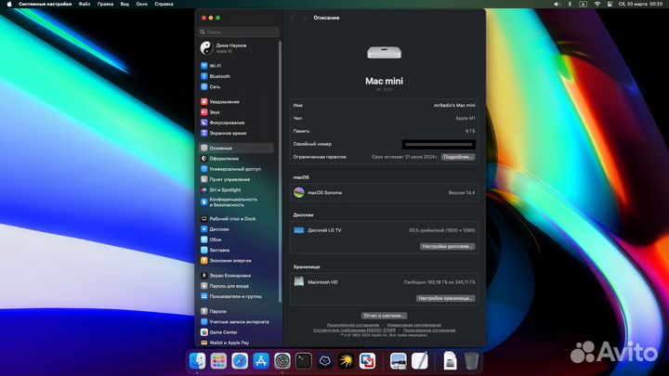Open Finder from the Dock
Image resolution: width=669 pixels, height=376 pixels.
[197, 361]
